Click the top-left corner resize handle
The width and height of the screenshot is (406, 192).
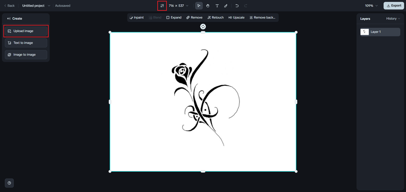pyautogui.click(x=110, y=32)
